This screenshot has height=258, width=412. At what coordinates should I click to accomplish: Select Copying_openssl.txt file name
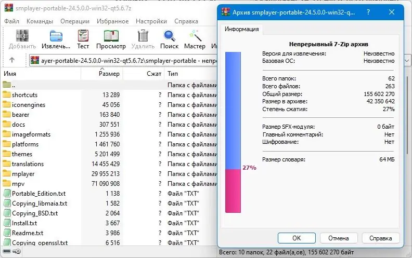40,243
